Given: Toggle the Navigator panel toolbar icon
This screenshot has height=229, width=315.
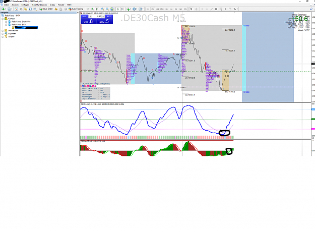Looking at the screenshot, I should [26, 9].
